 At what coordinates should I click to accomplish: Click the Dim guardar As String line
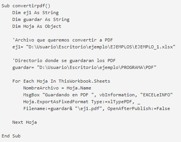(x=41, y=19)
